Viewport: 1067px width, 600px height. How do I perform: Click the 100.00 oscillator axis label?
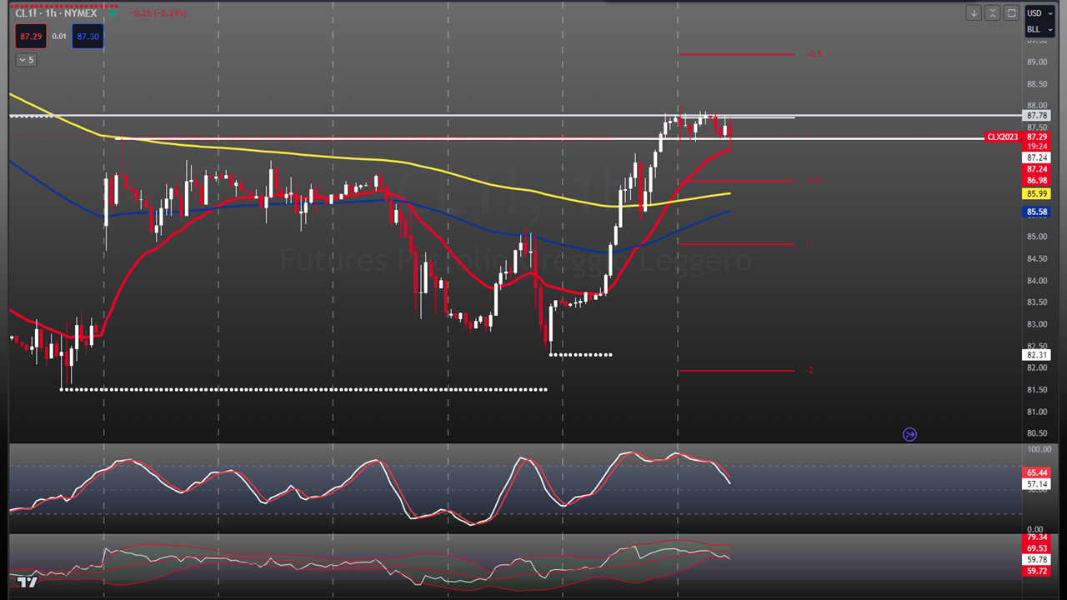(1039, 449)
